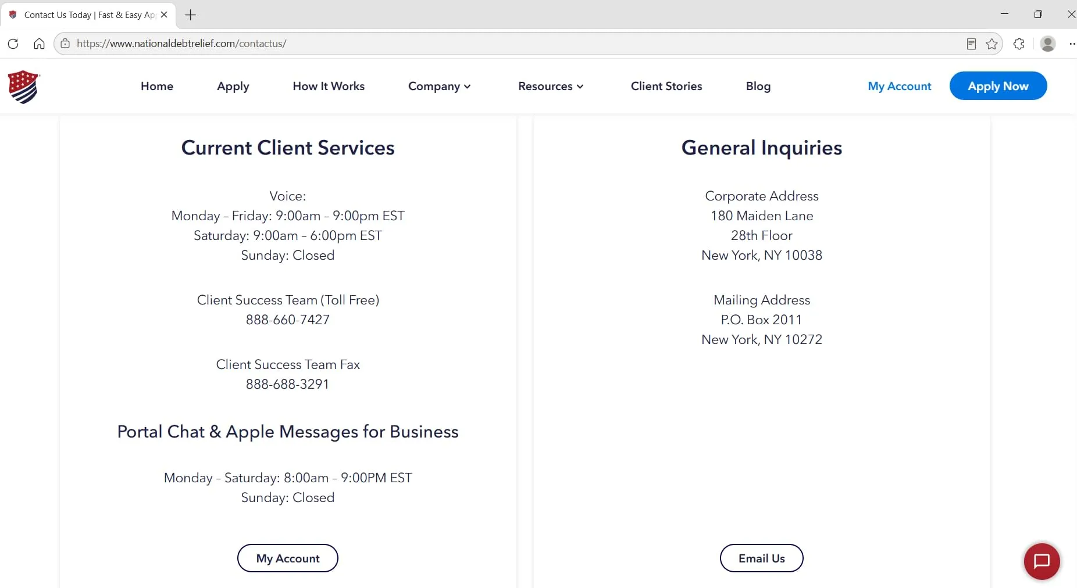Expand the Resources dropdown menu
This screenshot has width=1077, height=588.
pos(551,86)
